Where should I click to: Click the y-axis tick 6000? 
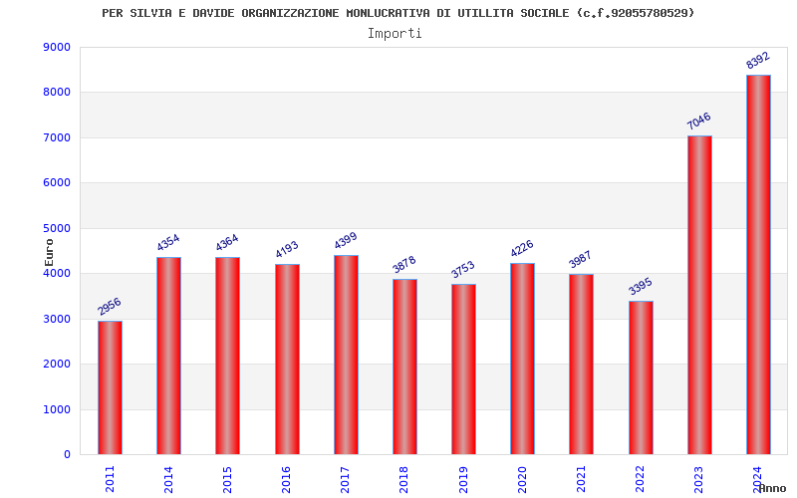click(x=57, y=183)
